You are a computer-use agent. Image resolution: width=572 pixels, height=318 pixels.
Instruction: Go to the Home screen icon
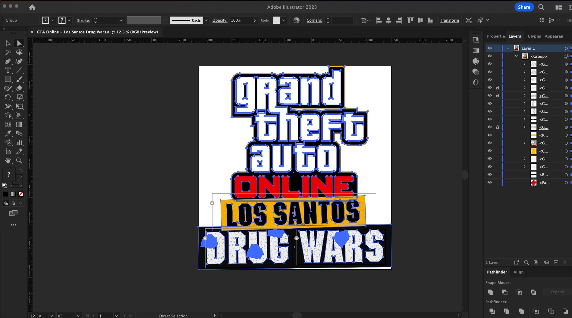coord(32,7)
